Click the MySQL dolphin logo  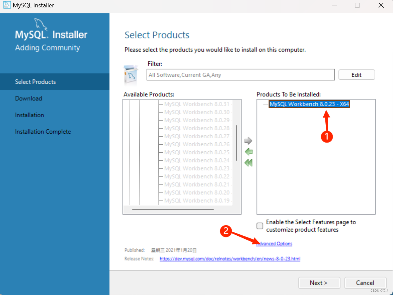[x=41, y=24]
